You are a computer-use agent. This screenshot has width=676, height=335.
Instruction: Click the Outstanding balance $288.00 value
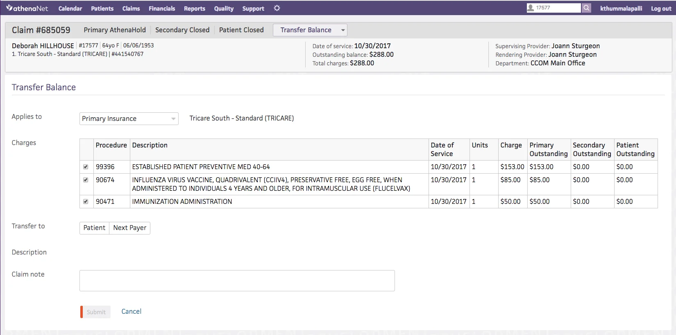(381, 54)
